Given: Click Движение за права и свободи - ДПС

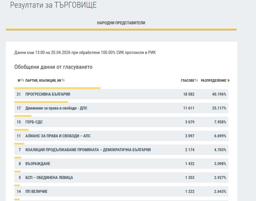Looking at the screenshot, I should point(56,108).
